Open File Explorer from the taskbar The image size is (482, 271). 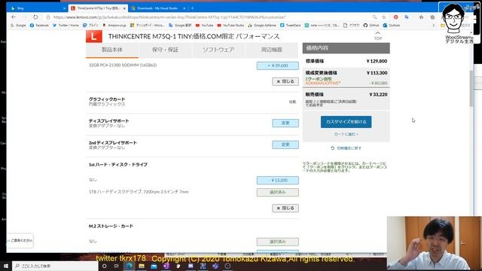(142, 266)
